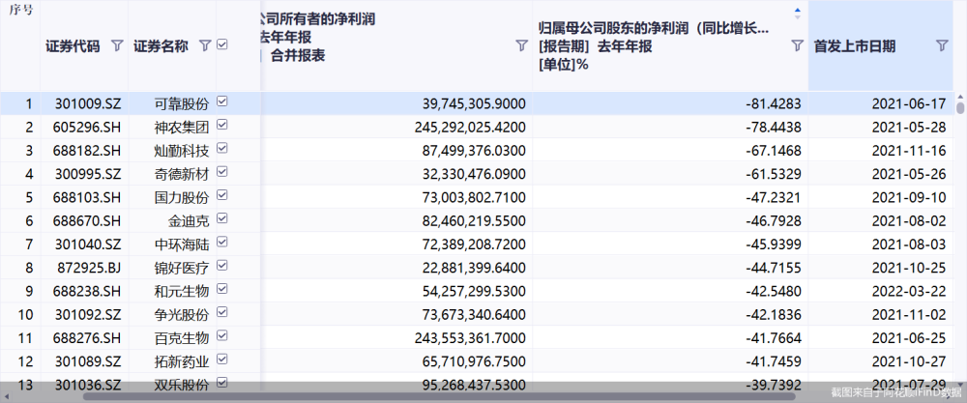This screenshot has width=967, height=403.
Task: Click listing date 2022-03-22
Action: tap(909, 292)
